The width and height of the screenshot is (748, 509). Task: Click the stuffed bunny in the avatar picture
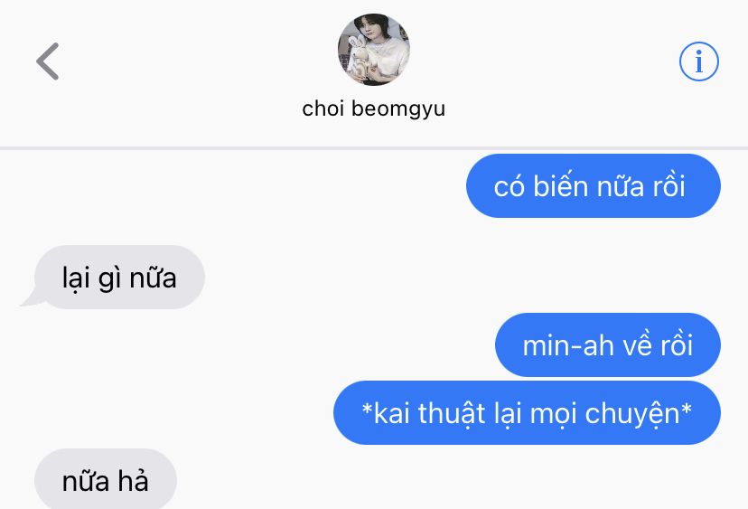[x=360, y=58]
